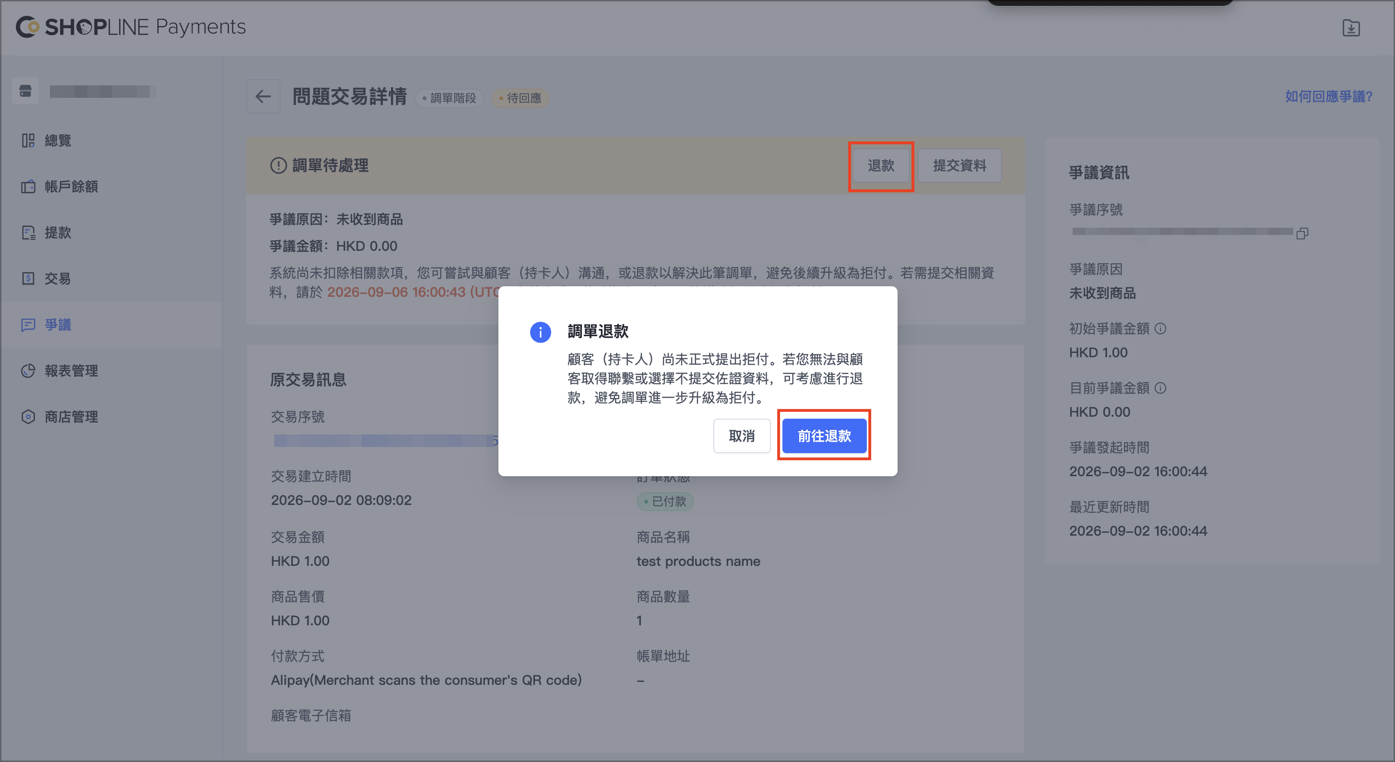Screen dimensions: 1395x762
Task: Click 總覽 dashboard icon
Action: point(28,141)
